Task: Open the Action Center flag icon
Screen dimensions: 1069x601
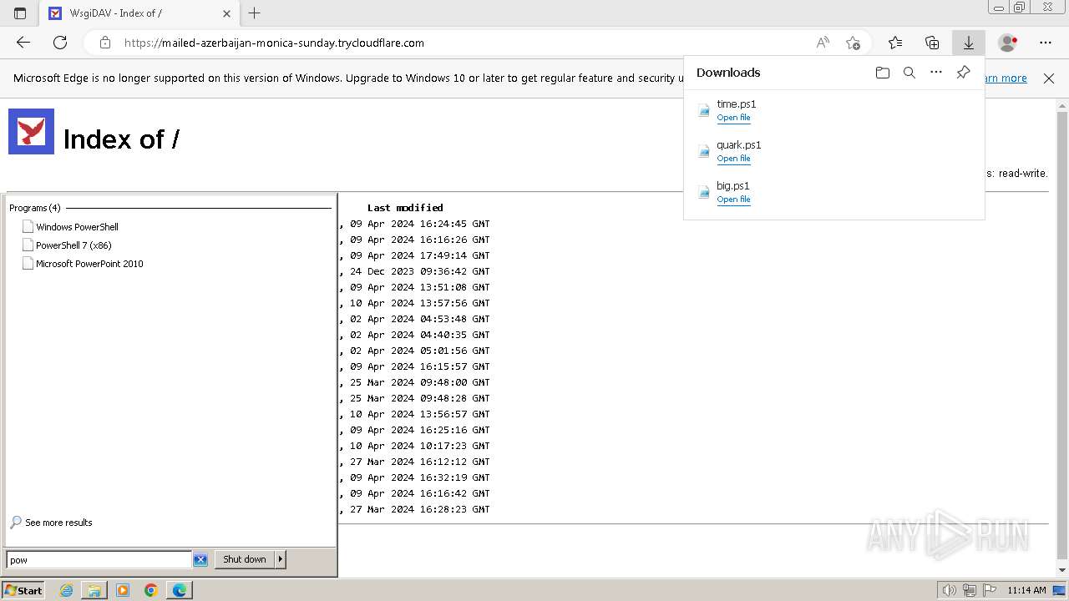Action: (988, 590)
